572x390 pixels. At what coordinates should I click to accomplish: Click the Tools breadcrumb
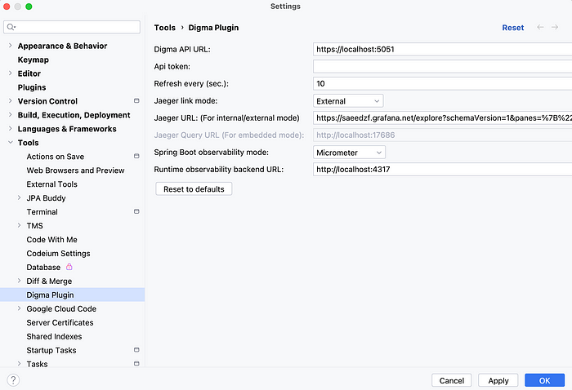[164, 28]
